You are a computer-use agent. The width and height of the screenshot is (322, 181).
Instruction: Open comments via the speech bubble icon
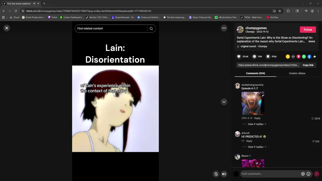(254, 57)
